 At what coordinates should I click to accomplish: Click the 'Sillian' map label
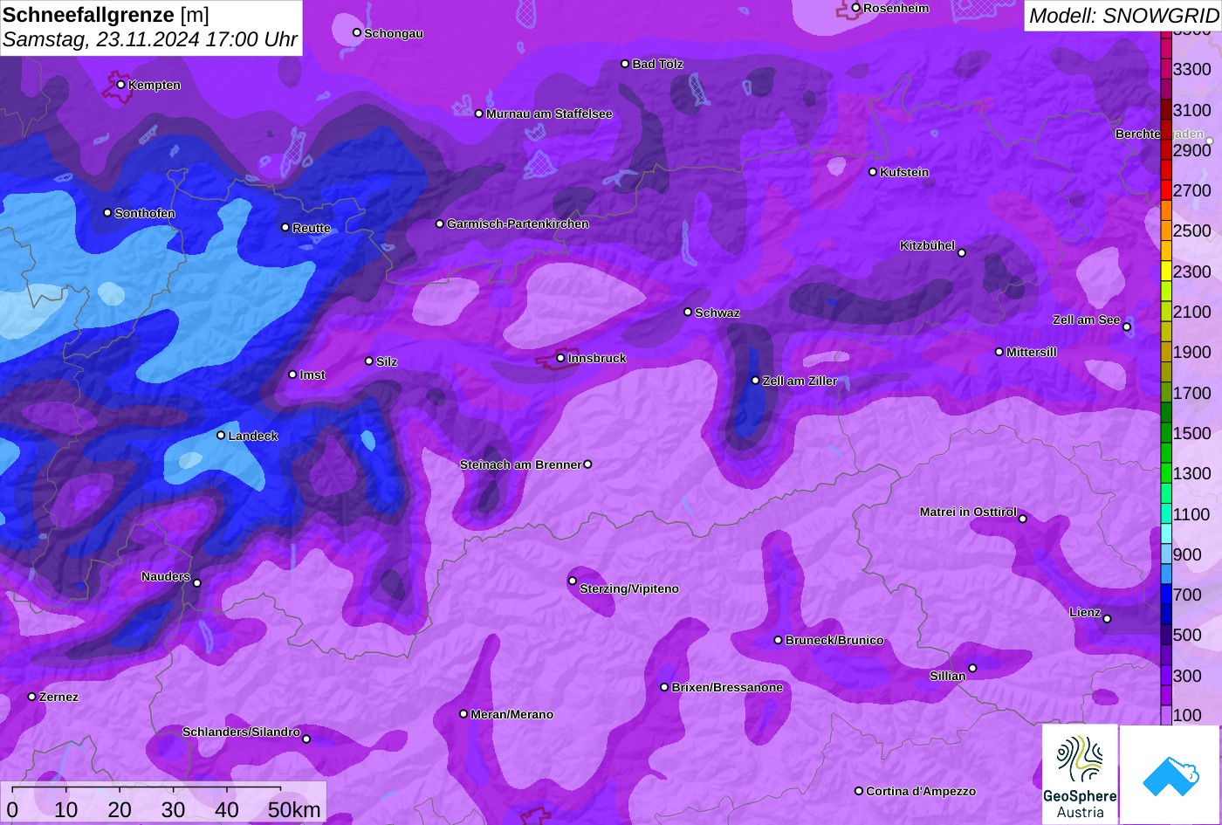pyautogui.click(x=948, y=676)
